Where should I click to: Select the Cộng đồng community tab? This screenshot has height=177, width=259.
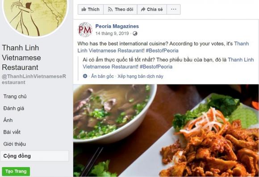click(x=34, y=156)
